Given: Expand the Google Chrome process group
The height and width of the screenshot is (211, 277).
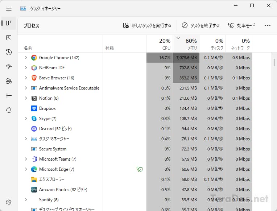Looking at the screenshot, I should pyautogui.click(x=26, y=57).
